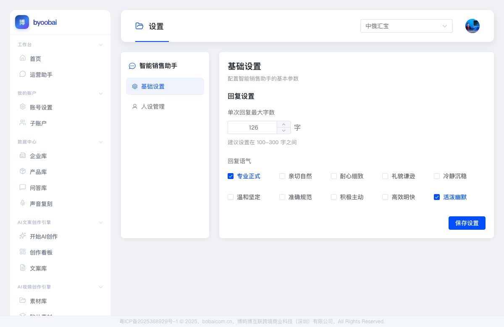This screenshot has width=504, height=327.
Task: Decrease max reply characters with down arrow
Action: [284, 131]
